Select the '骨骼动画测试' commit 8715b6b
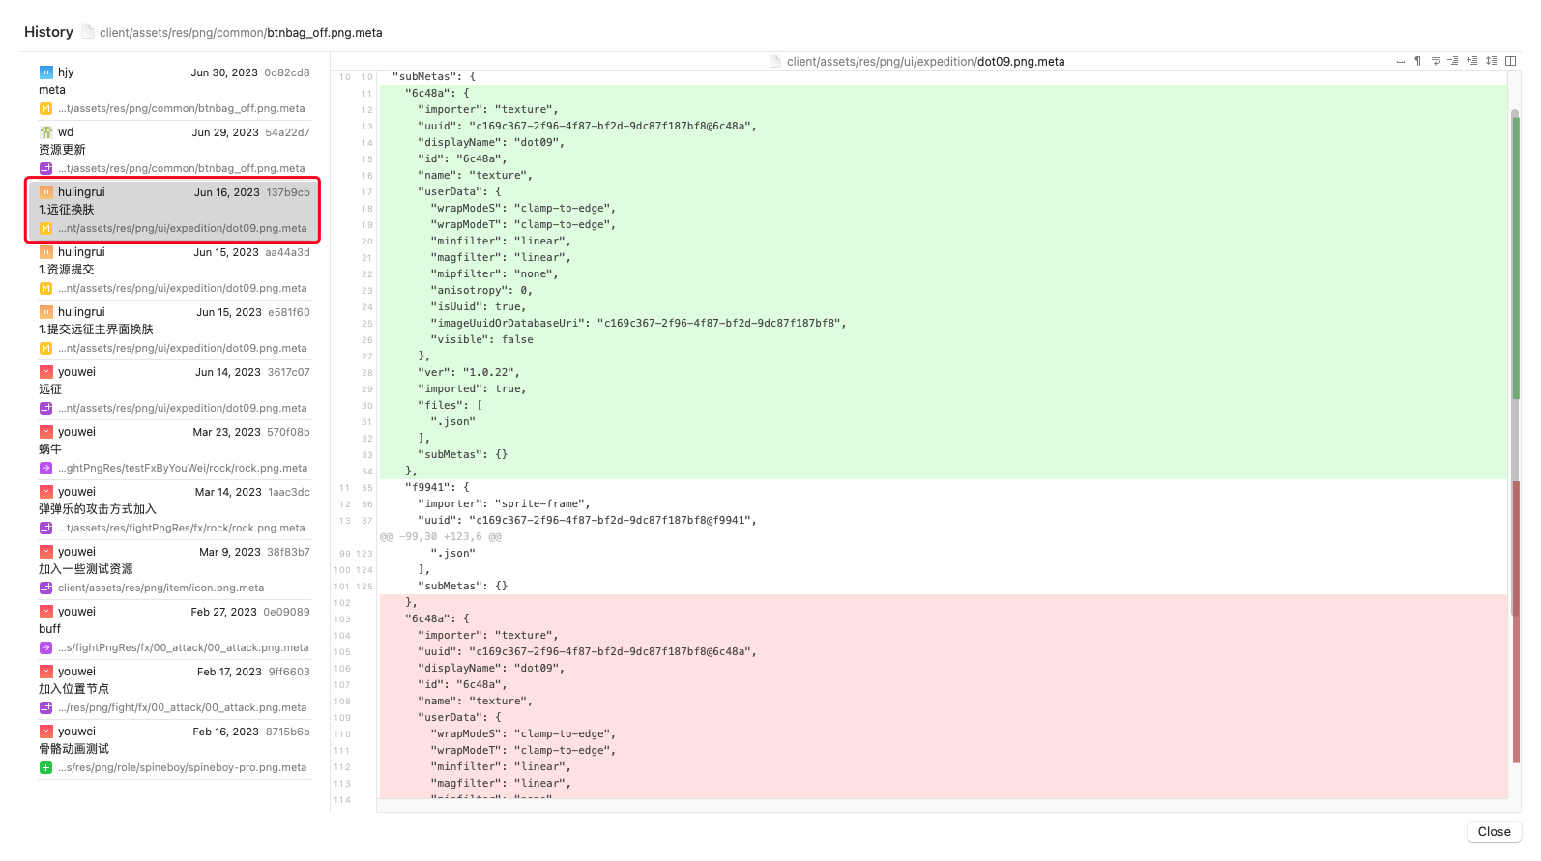Screen dimensions: 1541x861 [174, 749]
